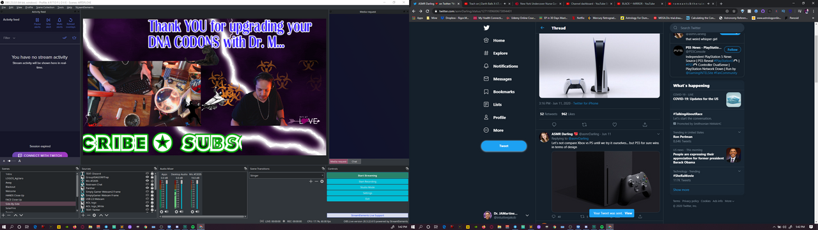Reload overlays in the Activity feed
The width and height of the screenshot is (818, 230).
click(x=70, y=22)
